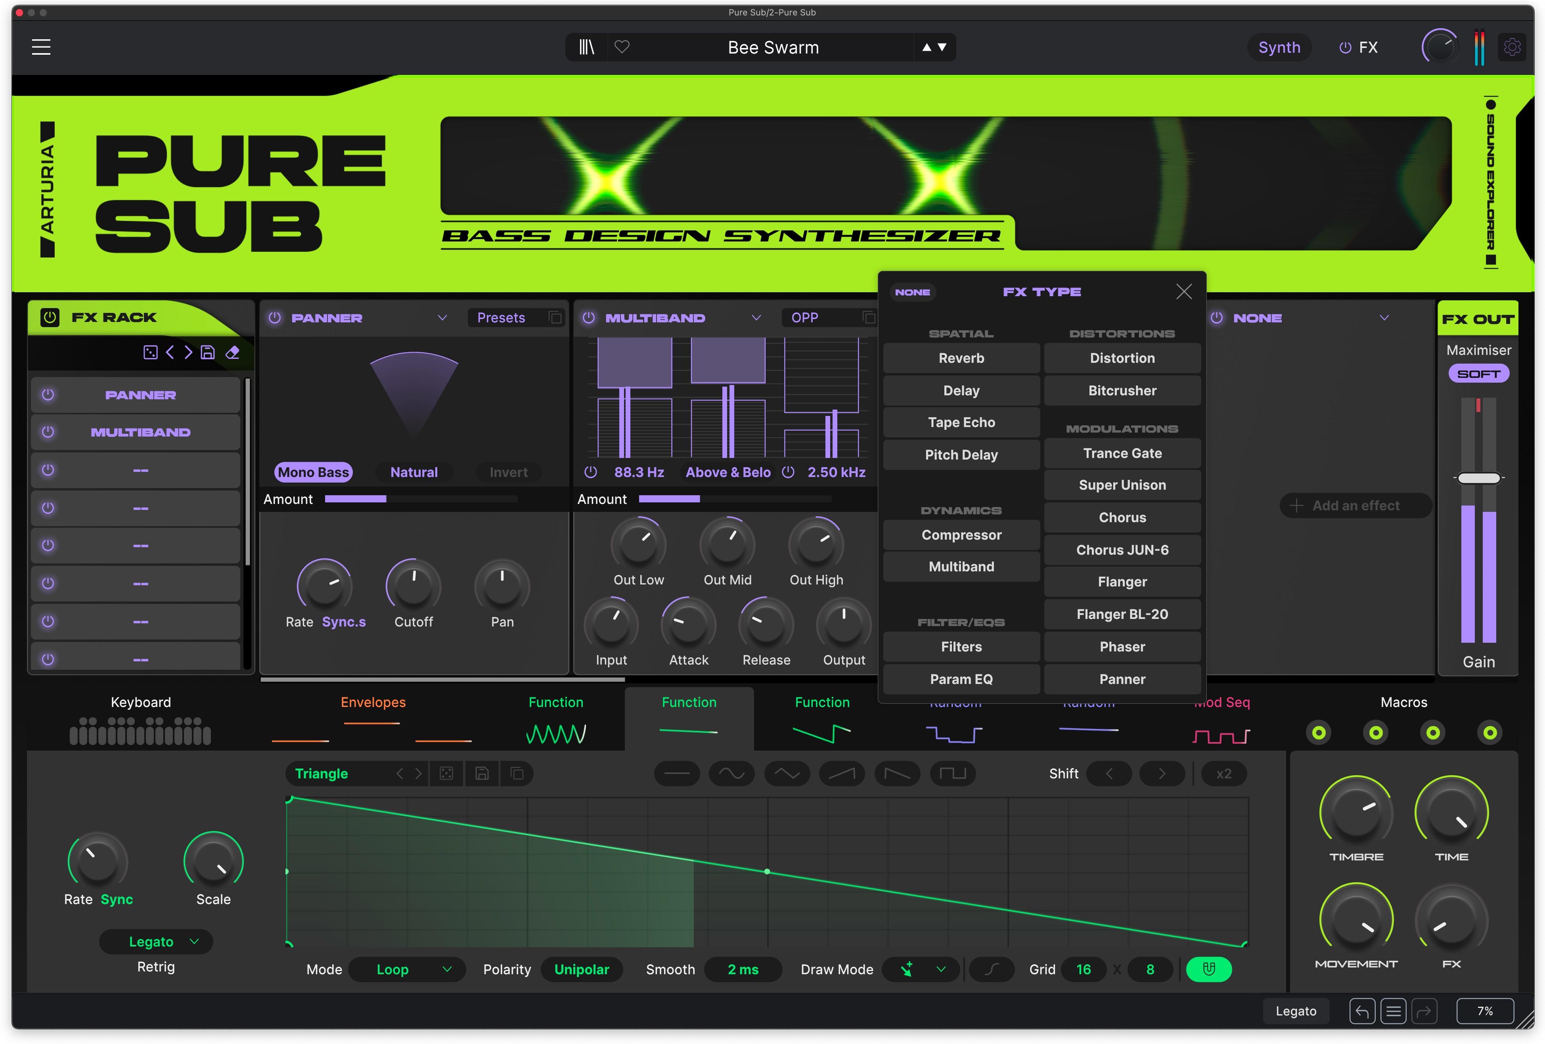The height and width of the screenshot is (1044, 1545).
Task: Open the edit history list icon
Action: click(1393, 1011)
